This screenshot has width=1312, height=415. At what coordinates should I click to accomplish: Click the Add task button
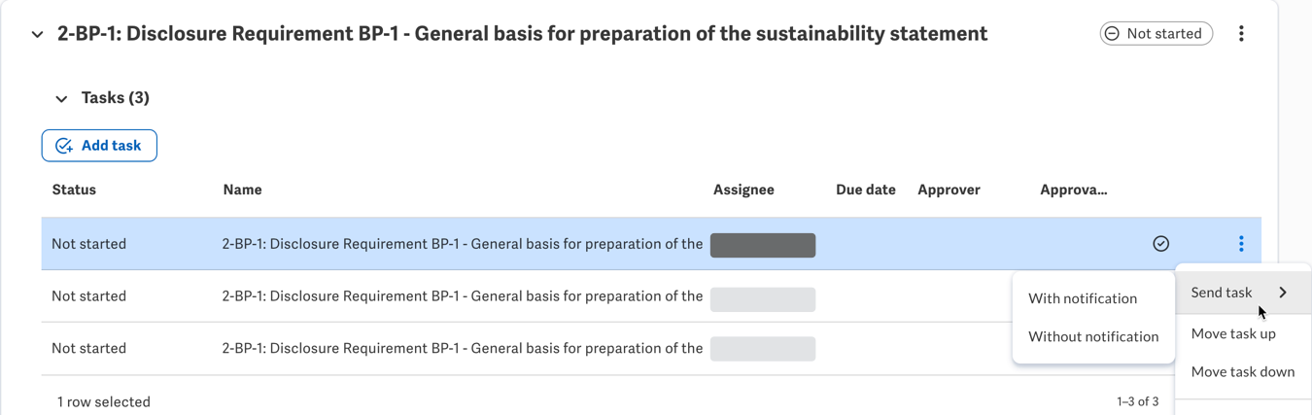pos(99,146)
